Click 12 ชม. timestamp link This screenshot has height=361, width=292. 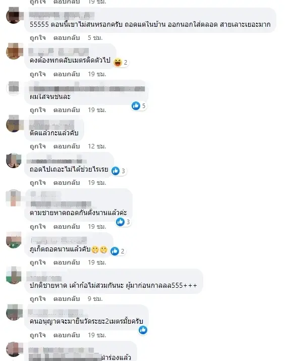click(x=97, y=146)
